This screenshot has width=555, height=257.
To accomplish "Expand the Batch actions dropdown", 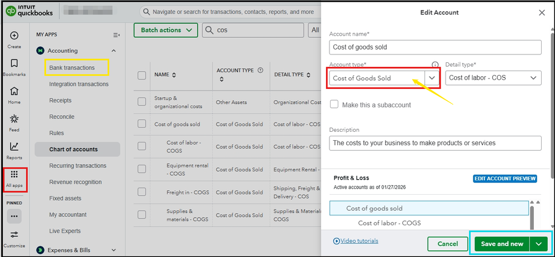I will point(166,30).
